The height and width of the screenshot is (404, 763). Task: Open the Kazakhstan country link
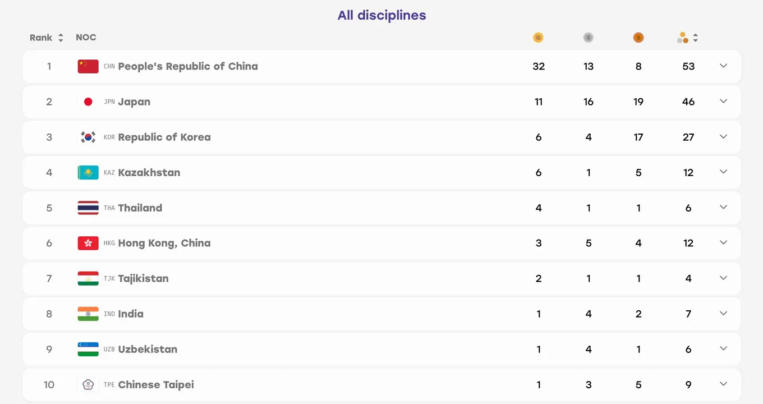click(x=149, y=172)
